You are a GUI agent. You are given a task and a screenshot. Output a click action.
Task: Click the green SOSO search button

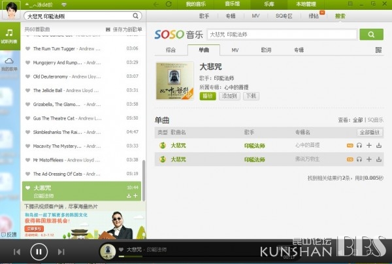[371, 35]
